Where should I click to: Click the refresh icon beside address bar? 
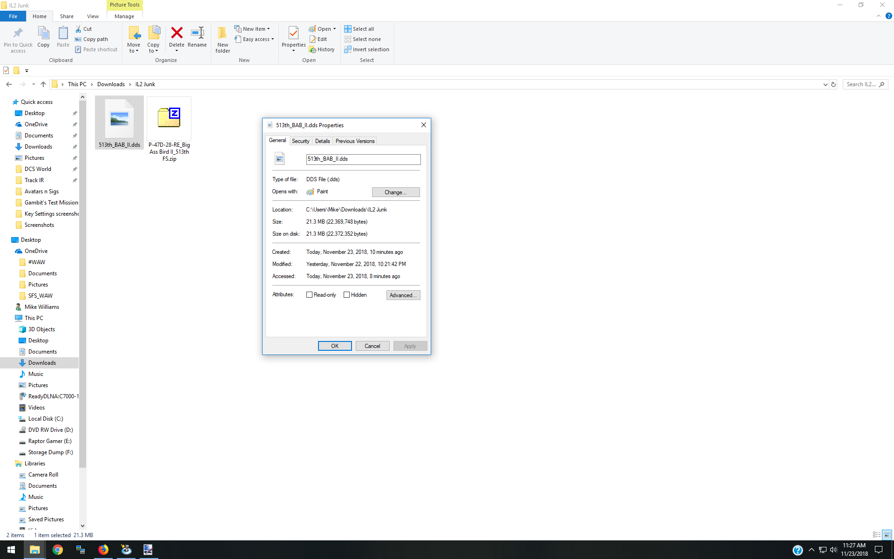point(833,84)
